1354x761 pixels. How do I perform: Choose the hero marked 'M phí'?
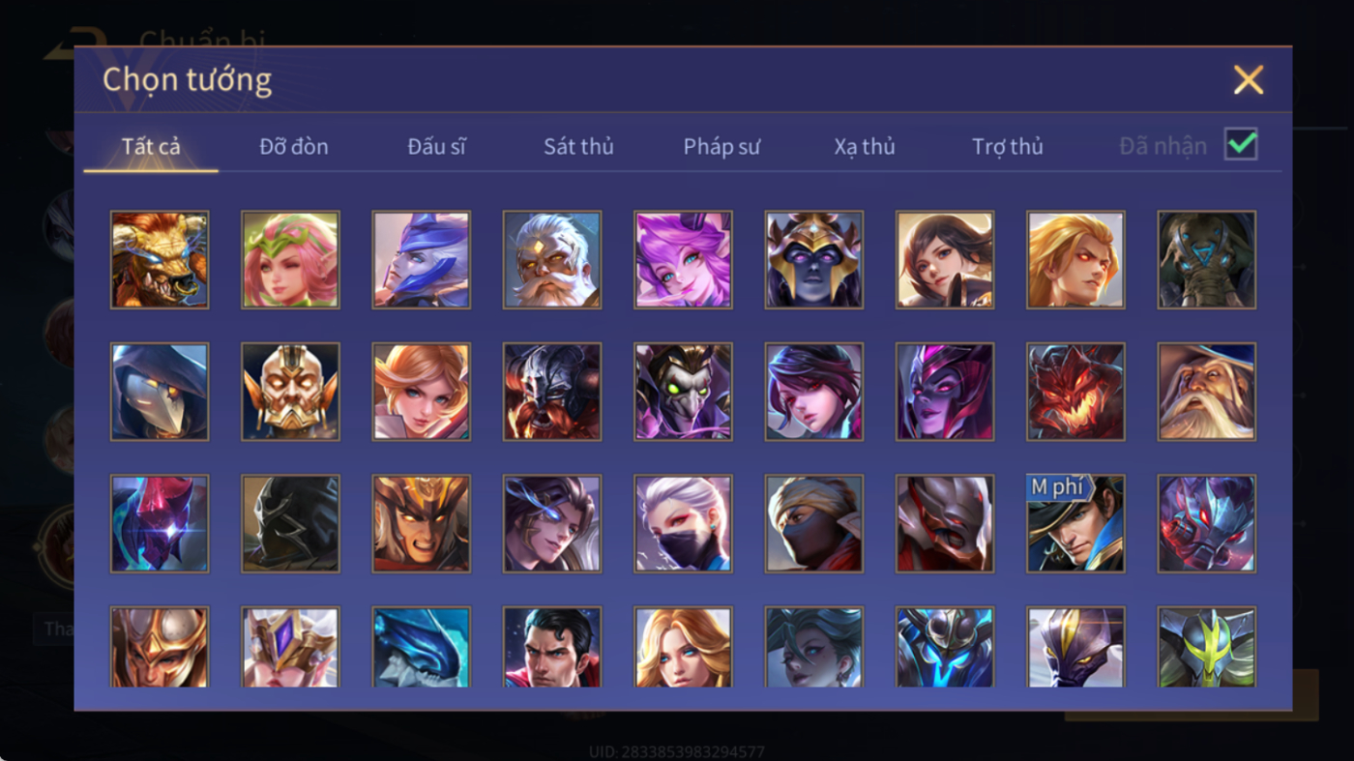(x=1075, y=523)
